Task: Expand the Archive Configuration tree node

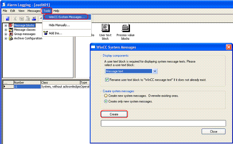Action: 6,38
